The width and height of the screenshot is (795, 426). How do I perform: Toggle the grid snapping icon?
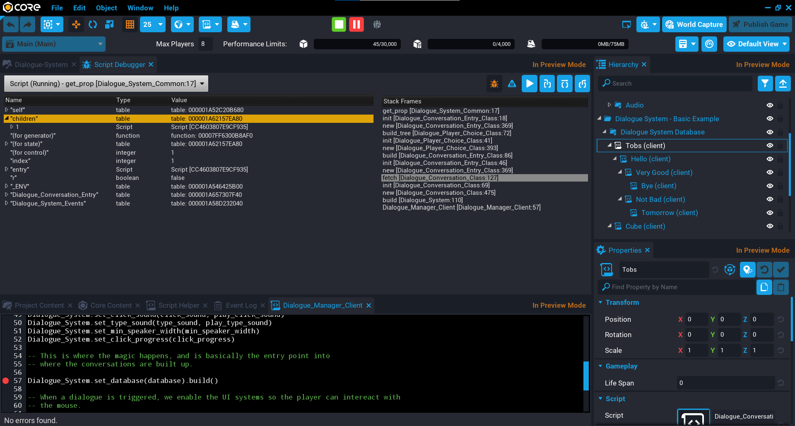point(130,24)
